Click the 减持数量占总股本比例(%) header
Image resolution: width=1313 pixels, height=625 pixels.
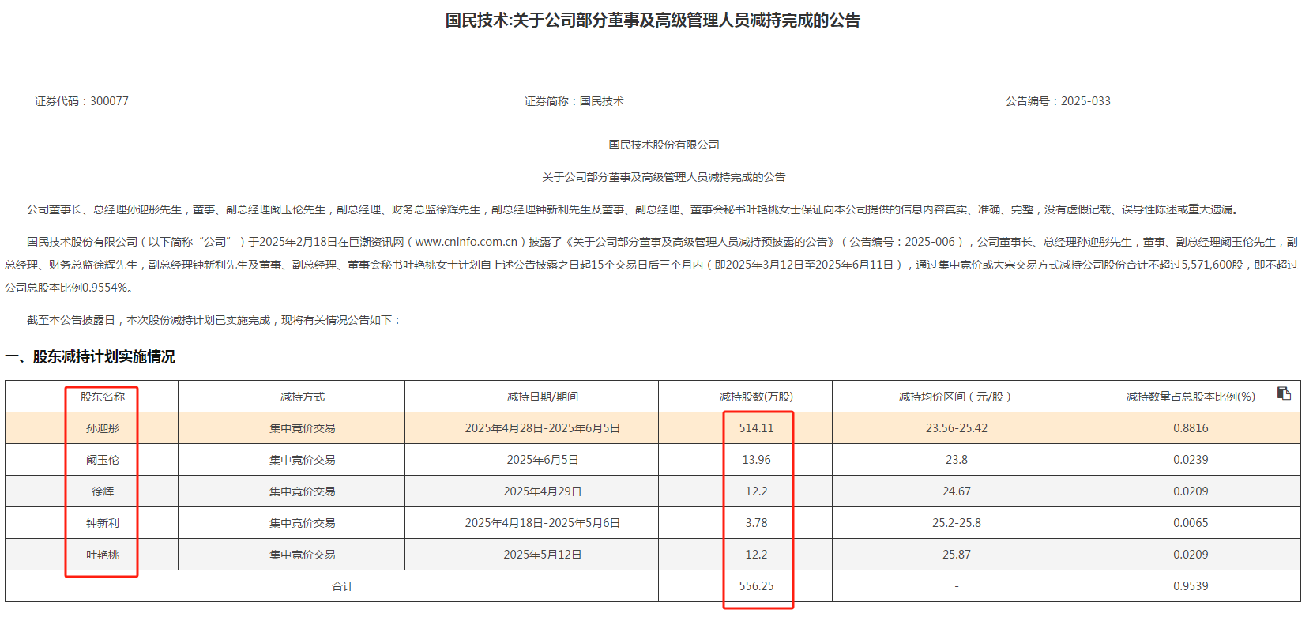pyautogui.click(x=1191, y=397)
